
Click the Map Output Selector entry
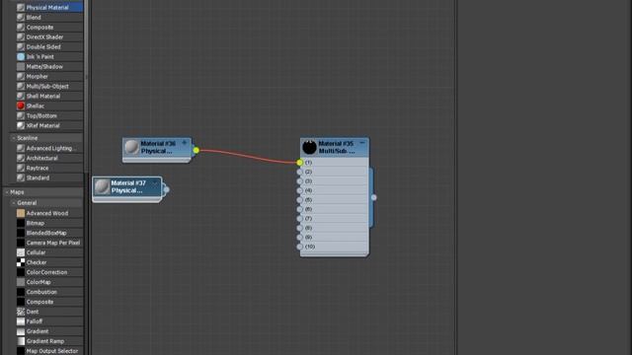[49, 351]
